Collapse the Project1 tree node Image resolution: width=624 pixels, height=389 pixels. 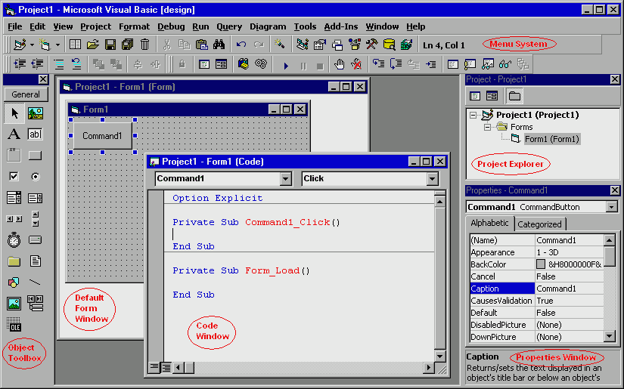(x=473, y=116)
